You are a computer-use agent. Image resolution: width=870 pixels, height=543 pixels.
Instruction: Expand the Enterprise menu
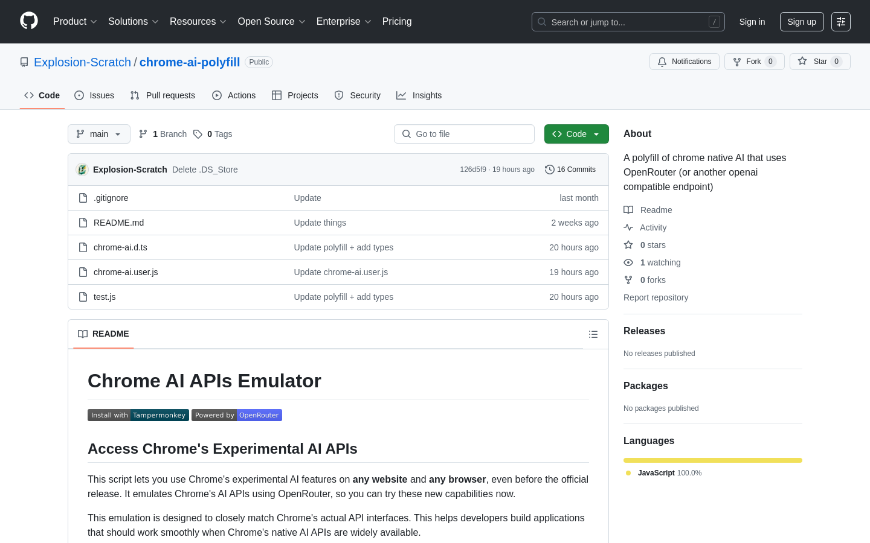pyautogui.click(x=344, y=22)
